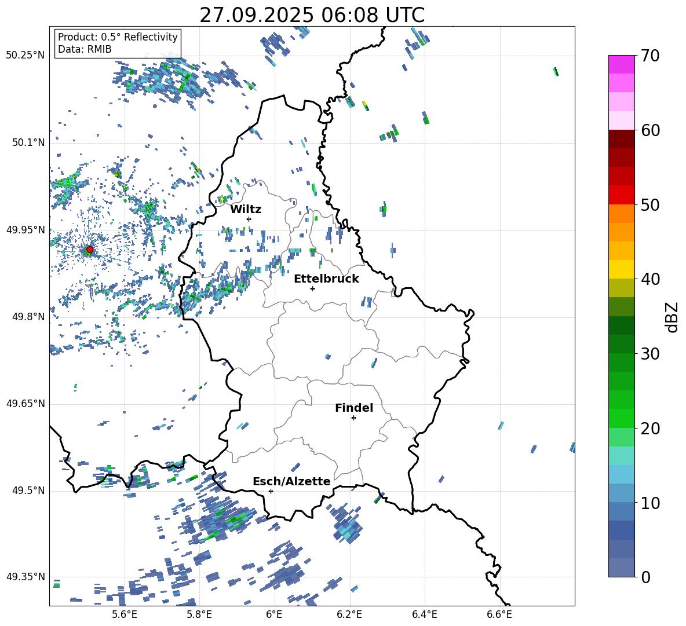This screenshot has height=626, width=686.
Task: Click the colorbar tick label 20
Action: pyautogui.click(x=650, y=428)
